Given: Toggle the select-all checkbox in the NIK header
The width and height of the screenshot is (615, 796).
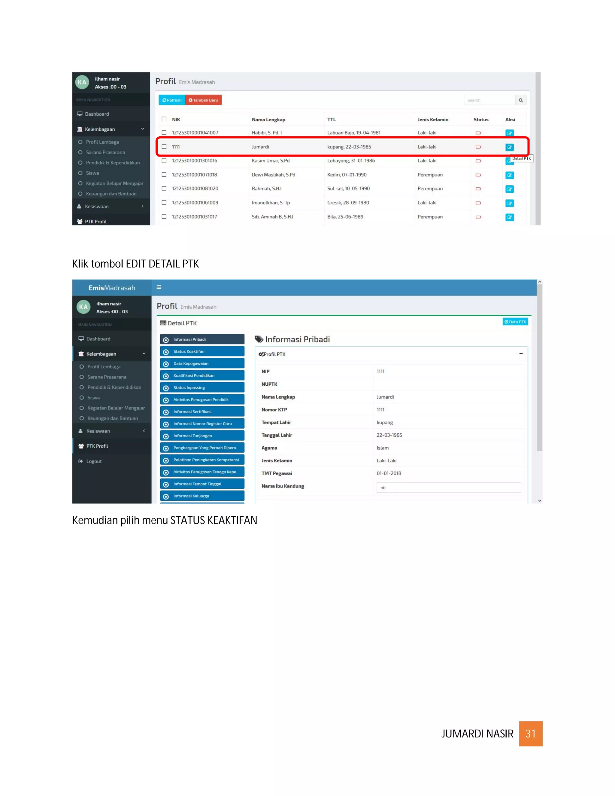Looking at the screenshot, I should 164,119.
